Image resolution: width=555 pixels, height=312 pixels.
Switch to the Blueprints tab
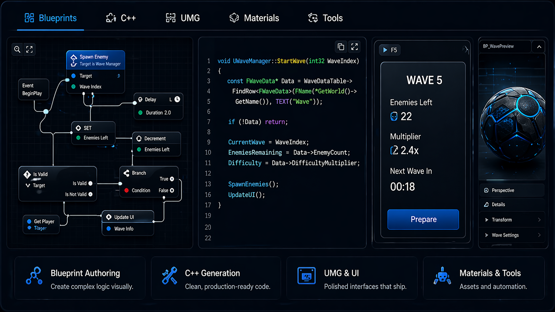[x=50, y=18]
